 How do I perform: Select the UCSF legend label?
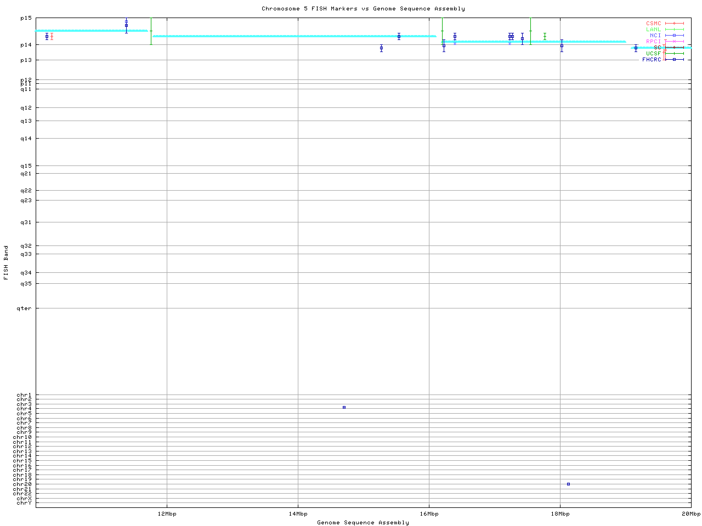(653, 54)
